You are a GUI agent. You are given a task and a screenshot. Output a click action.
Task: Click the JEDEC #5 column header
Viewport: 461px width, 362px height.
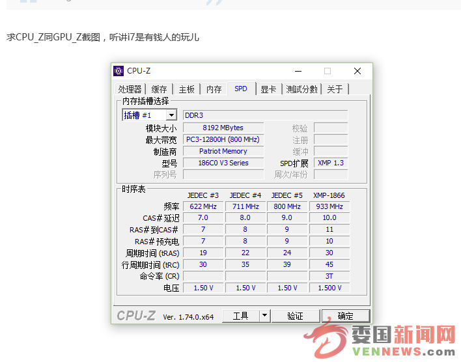tap(287, 195)
